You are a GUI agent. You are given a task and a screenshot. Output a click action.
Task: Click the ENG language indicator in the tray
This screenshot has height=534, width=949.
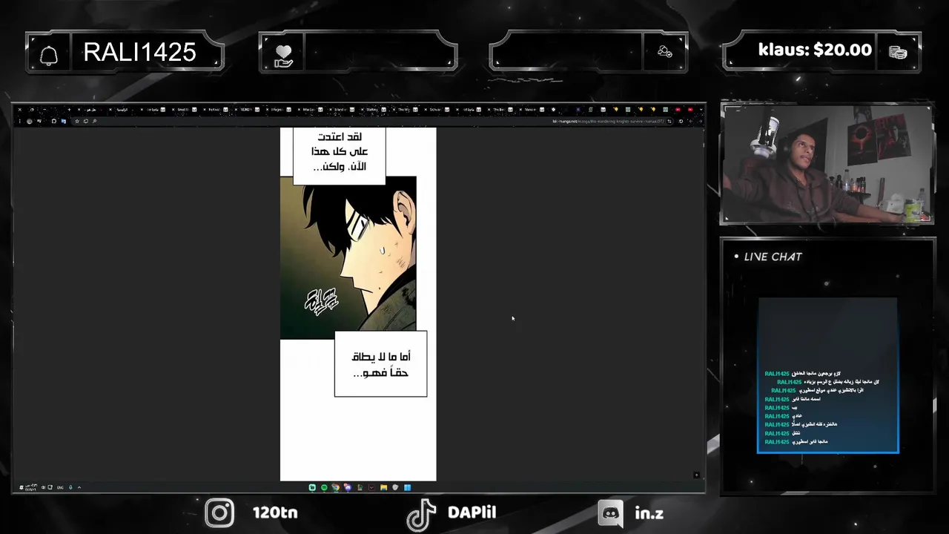[x=60, y=487]
